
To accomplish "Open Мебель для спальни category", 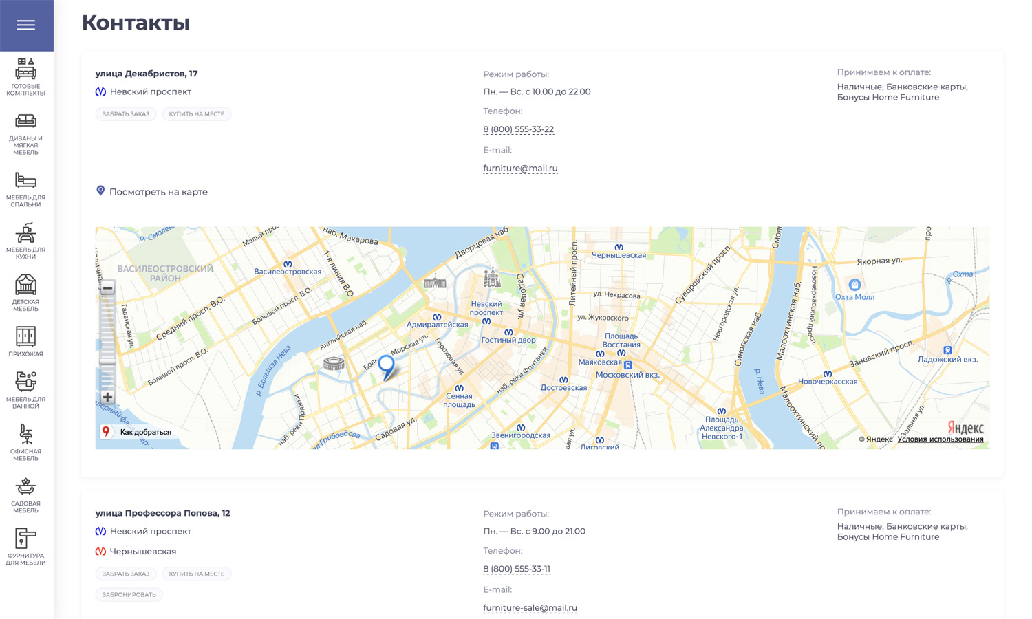I will (26, 190).
